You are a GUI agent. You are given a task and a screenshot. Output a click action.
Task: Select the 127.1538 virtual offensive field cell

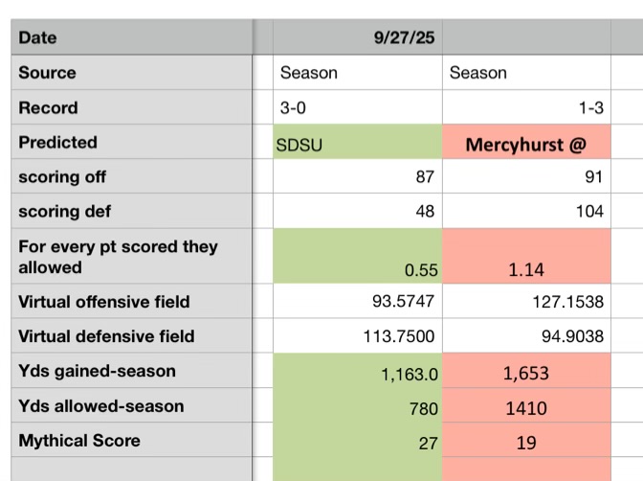coord(527,302)
